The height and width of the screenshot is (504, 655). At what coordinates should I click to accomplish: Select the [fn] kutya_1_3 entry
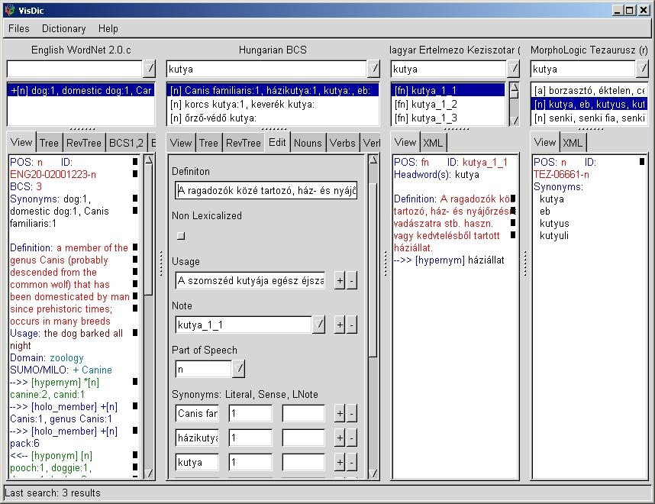(x=448, y=118)
